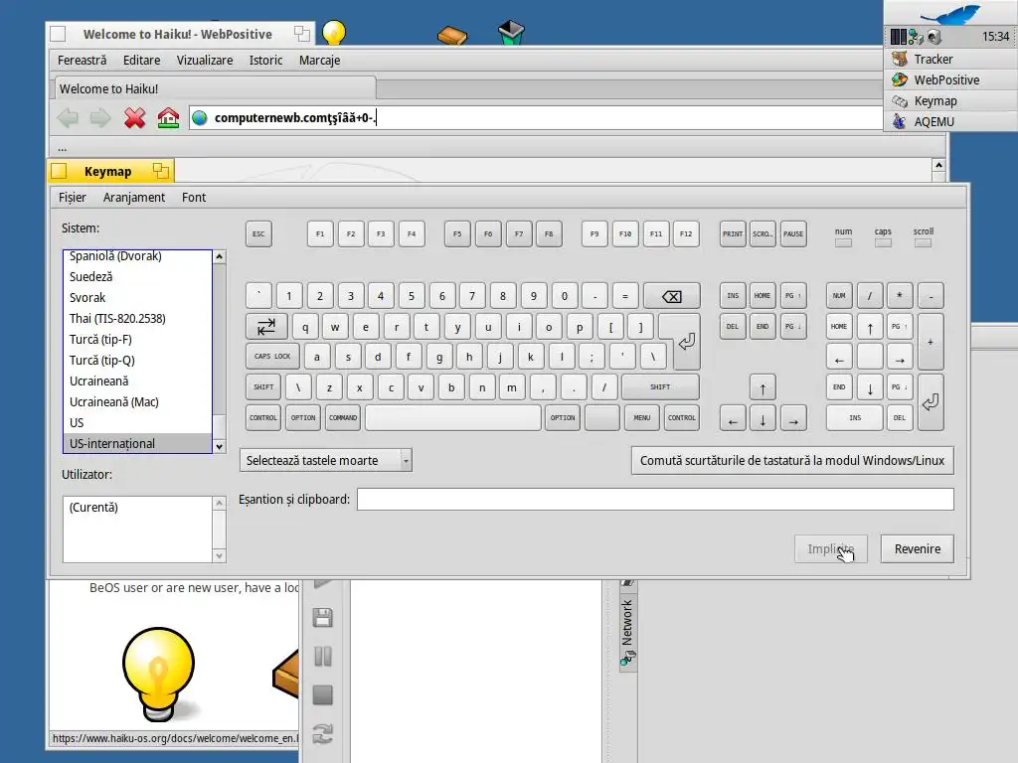1018x763 pixels.
Task: Click the right Shift key
Action: [x=660, y=387]
